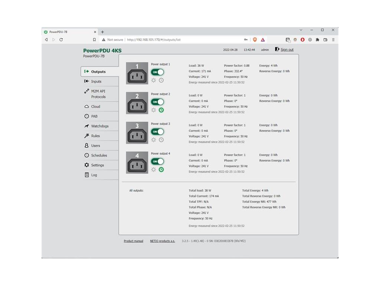Click the socket 2 outlet image
This screenshot has width=380, height=285.
137,103
